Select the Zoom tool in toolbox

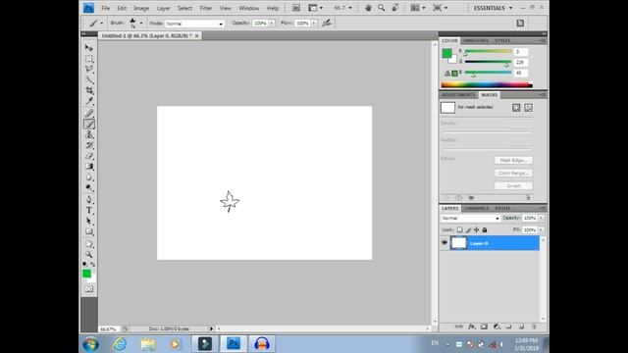pos(89,255)
